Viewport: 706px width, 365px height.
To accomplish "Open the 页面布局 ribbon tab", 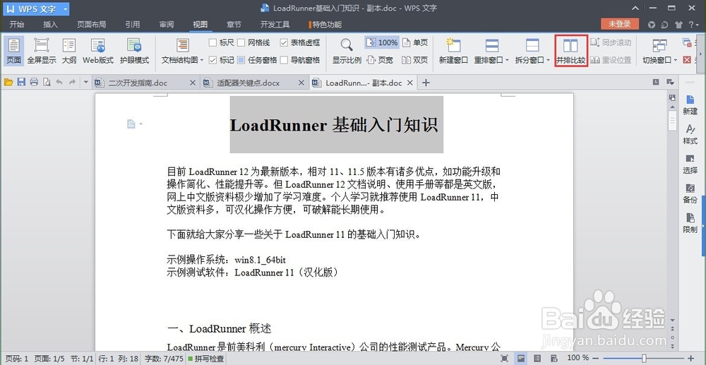I will [x=91, y=24].
